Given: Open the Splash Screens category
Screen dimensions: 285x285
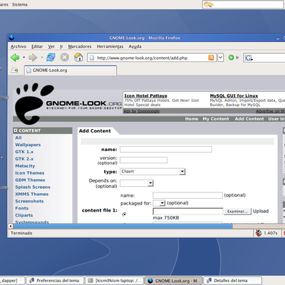Looking at the screenshot, I should click(x=33, y=187).
